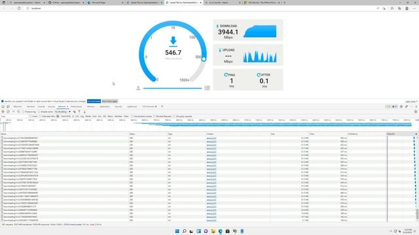Toggle the network filter funnel icon
The image size is (419, 235).
tap(13, 112)
